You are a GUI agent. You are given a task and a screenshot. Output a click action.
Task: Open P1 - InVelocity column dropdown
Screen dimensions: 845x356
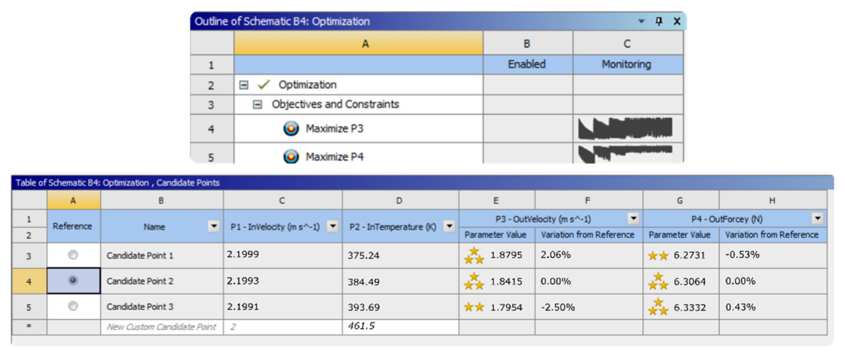tap(333, 226)
